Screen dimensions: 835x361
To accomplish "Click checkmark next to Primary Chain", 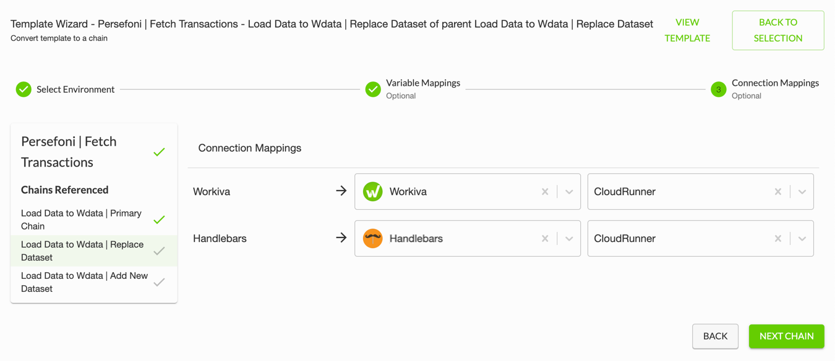I will coord(159,220).
